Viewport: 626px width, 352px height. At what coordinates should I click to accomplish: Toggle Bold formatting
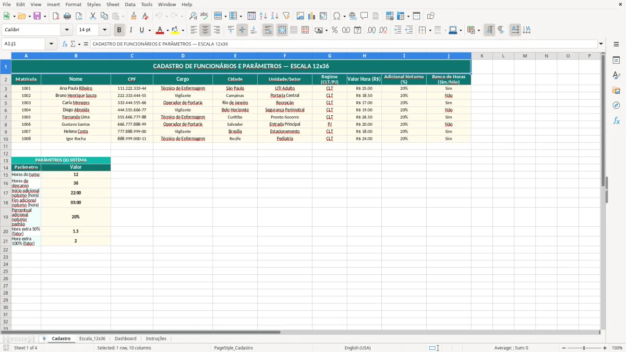click(x=119, y=30)
